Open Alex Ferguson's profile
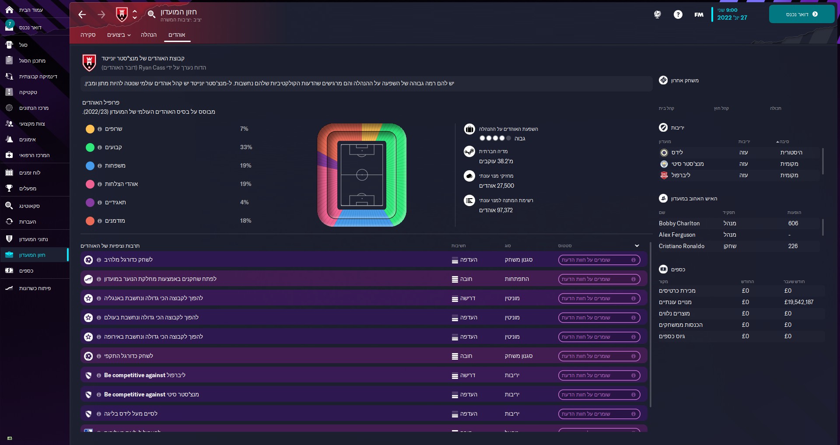The height and width of the screenshot is (445, 840). (677, 235)
